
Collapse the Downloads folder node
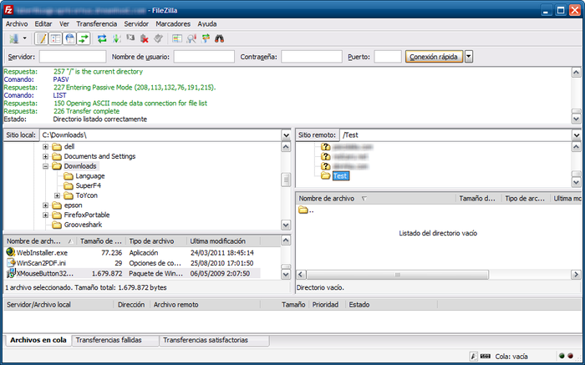click(45, 166)
